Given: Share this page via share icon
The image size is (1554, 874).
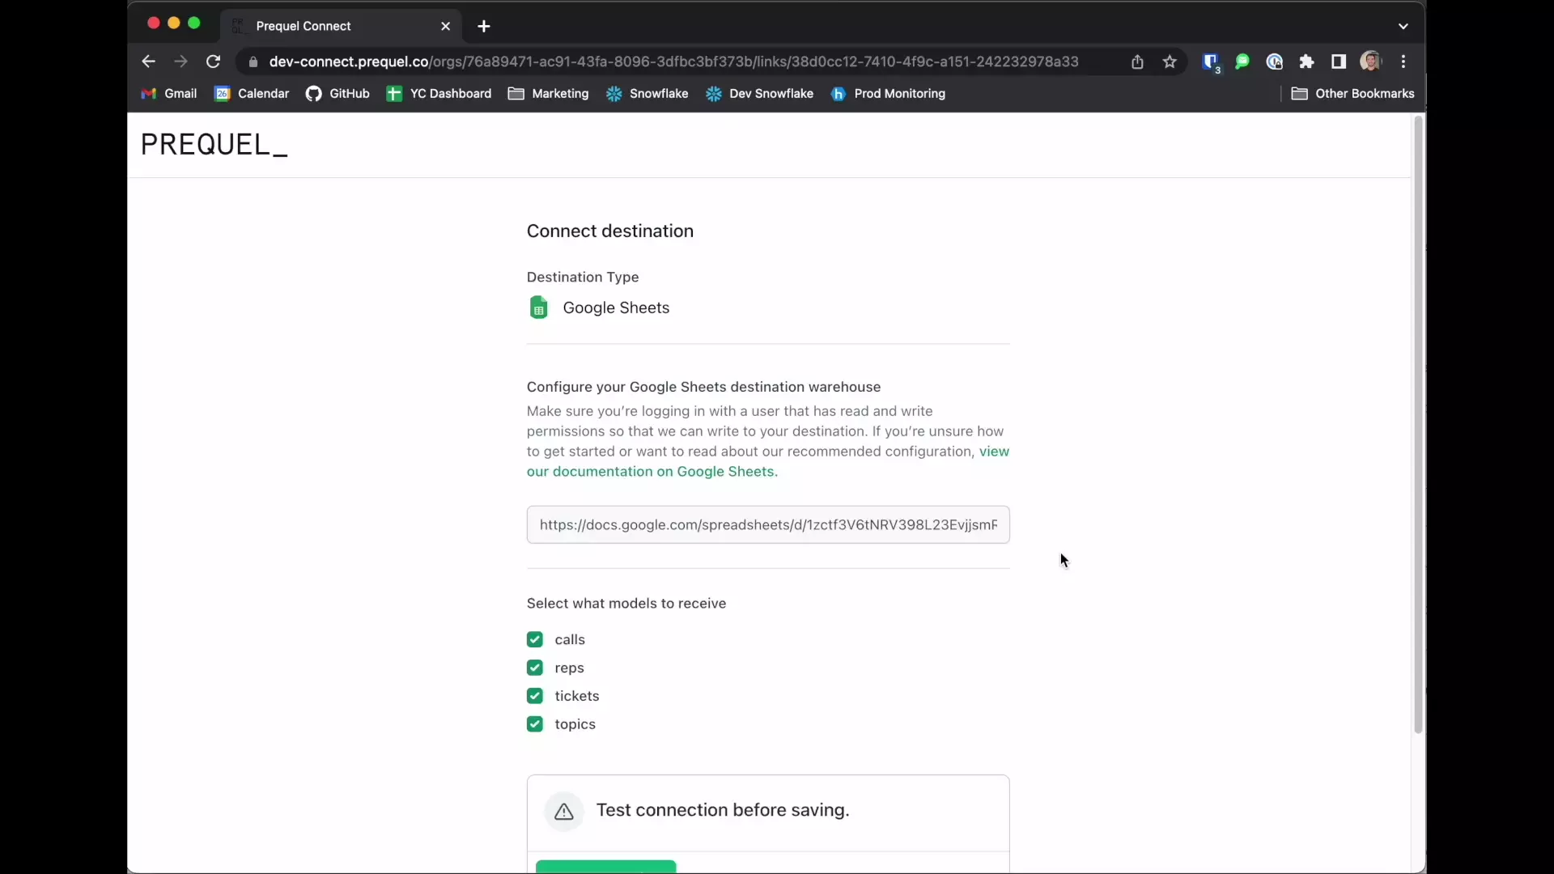Looking at the screenshot, I should (1137, 62).
